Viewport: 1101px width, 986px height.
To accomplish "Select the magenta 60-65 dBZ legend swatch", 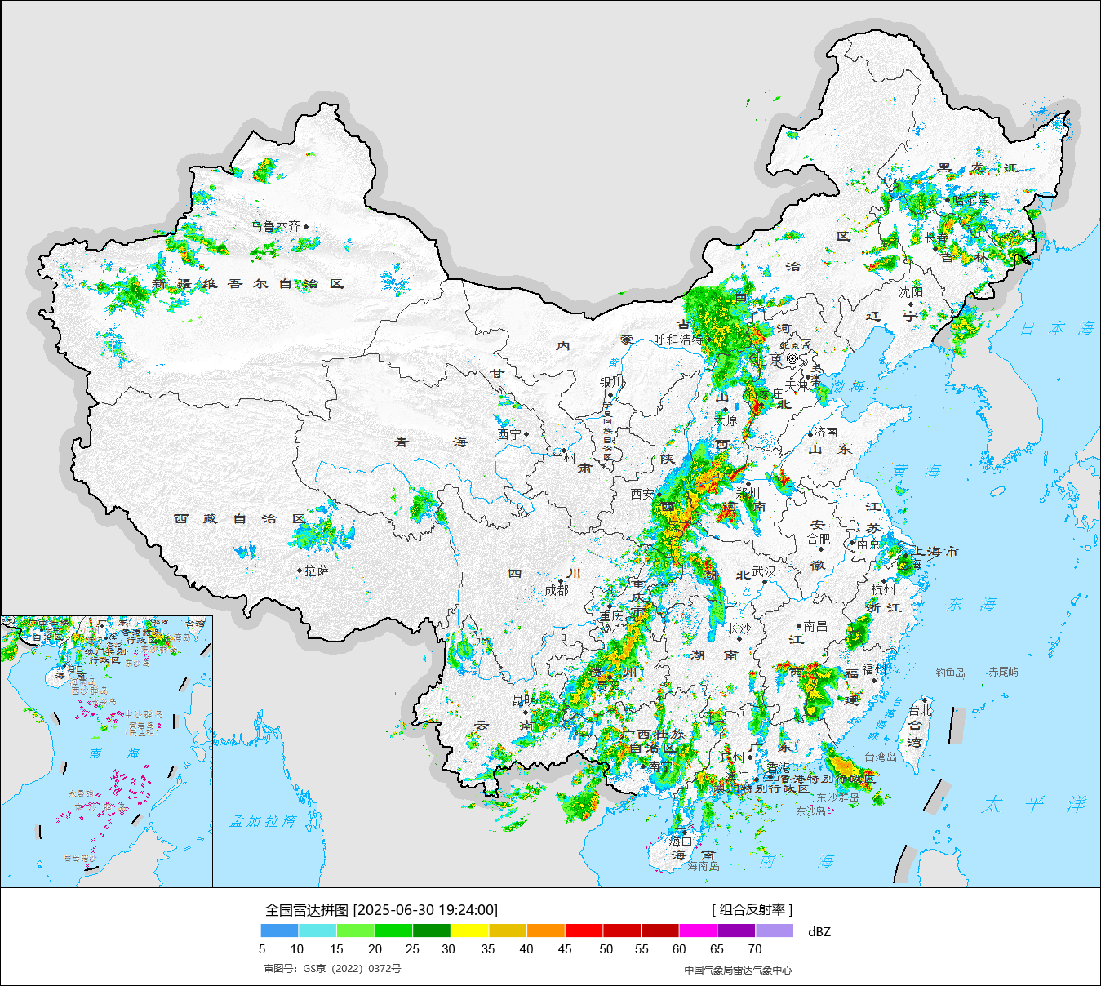I will (698, 930).
